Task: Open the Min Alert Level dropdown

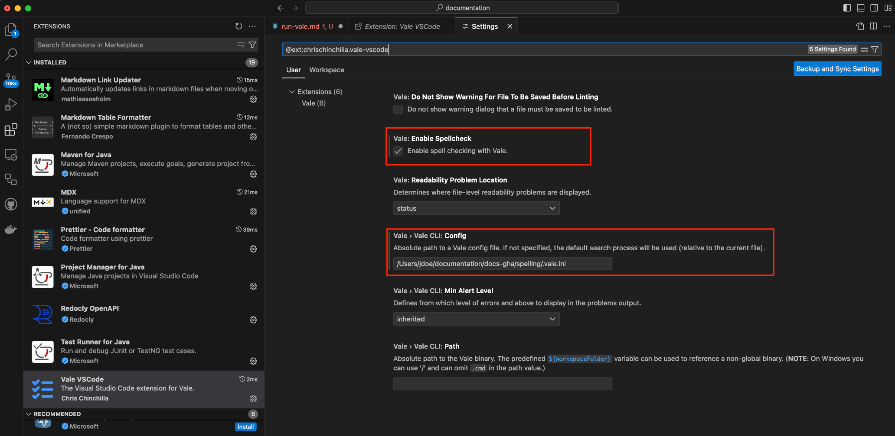Action: pos(476,319)
